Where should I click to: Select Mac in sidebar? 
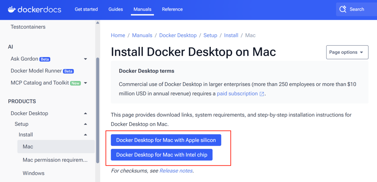(56, 147)
